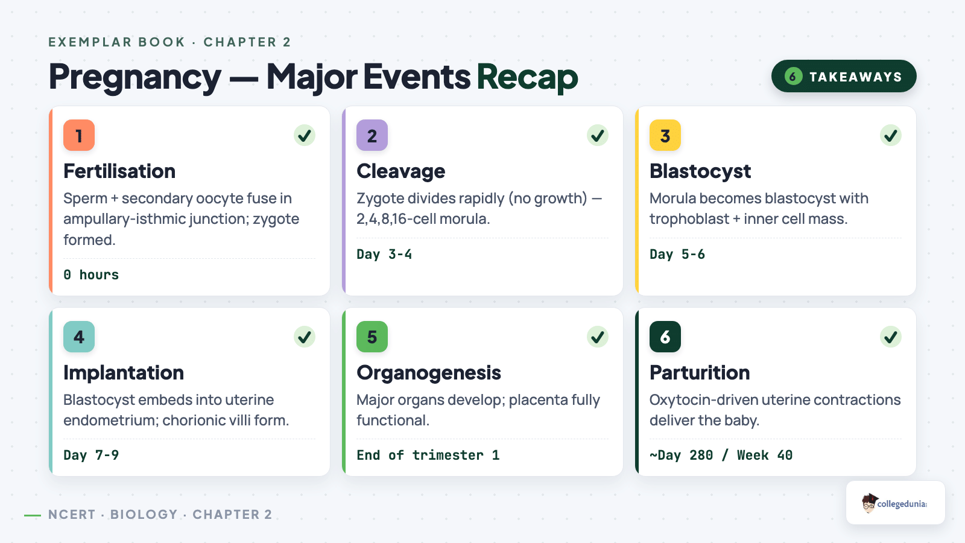Click the orange number 1 badge
965x543 pixels.
(x=79, y=135)
